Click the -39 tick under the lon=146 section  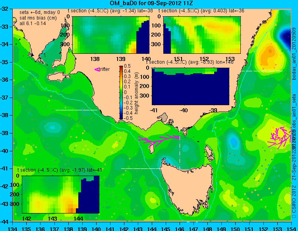(213, 110)
